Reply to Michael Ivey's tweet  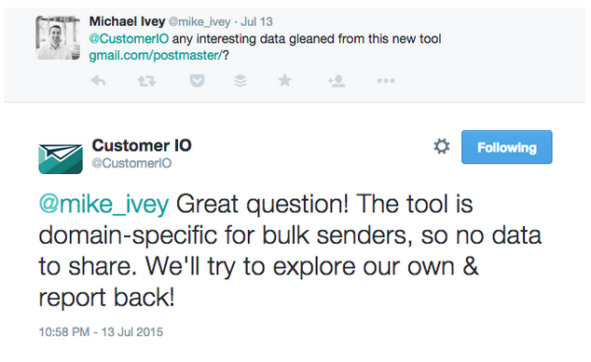[99, 81]
